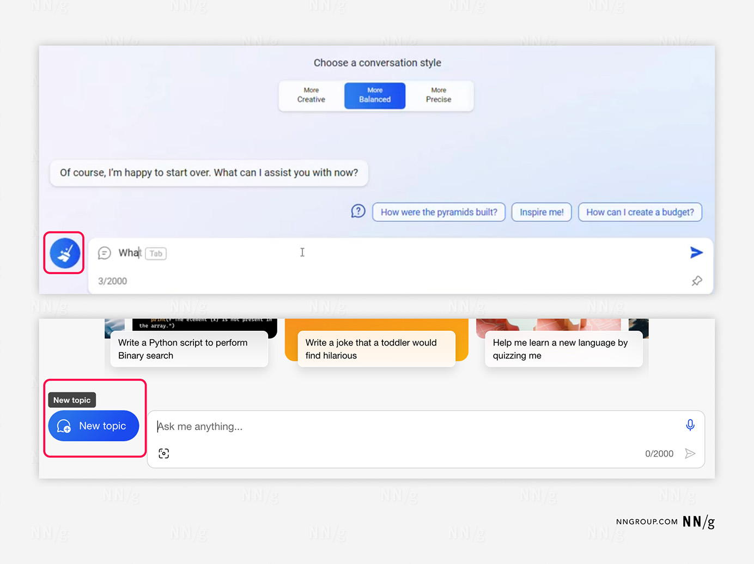Select More Precise conversation style
Viewport: 754px width, 564px height.
pyautogui.click(x=439, y=95)
